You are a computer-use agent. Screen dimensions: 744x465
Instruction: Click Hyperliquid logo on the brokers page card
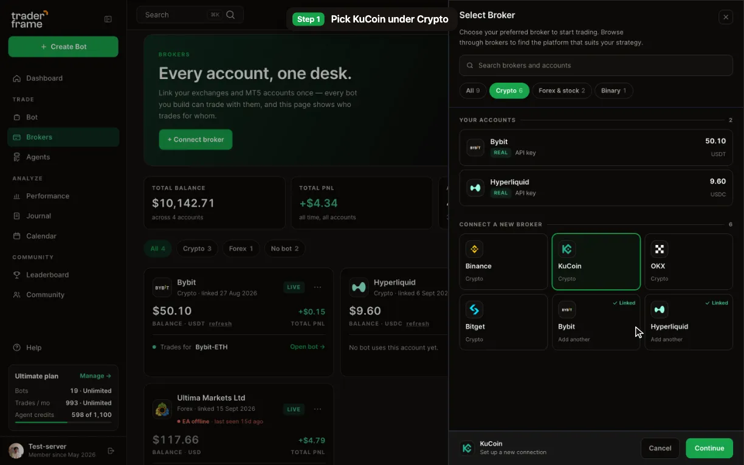pyautogui.click(x=359, y=288)
